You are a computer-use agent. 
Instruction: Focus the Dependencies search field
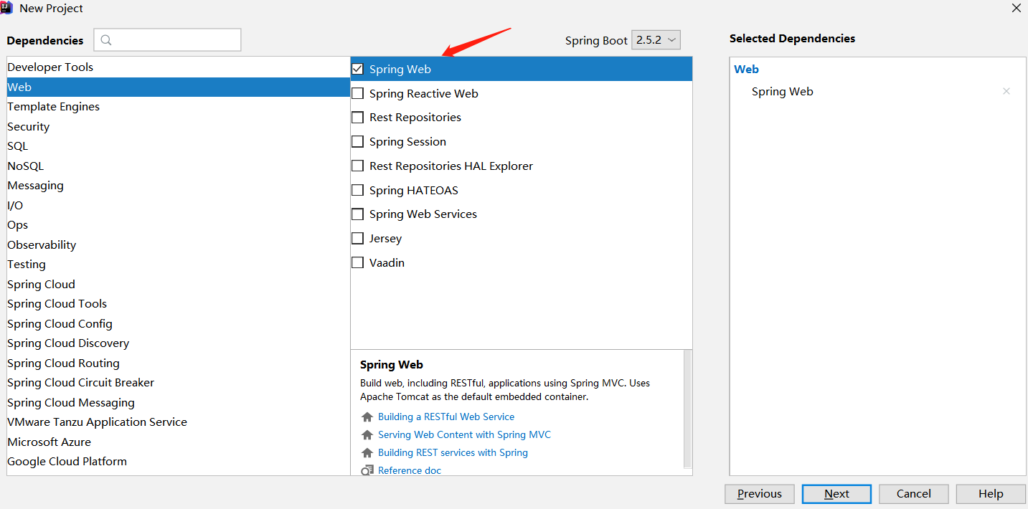click(167, 40)
